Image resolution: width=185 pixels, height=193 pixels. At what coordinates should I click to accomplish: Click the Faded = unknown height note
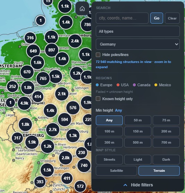[x=114, y=92]
